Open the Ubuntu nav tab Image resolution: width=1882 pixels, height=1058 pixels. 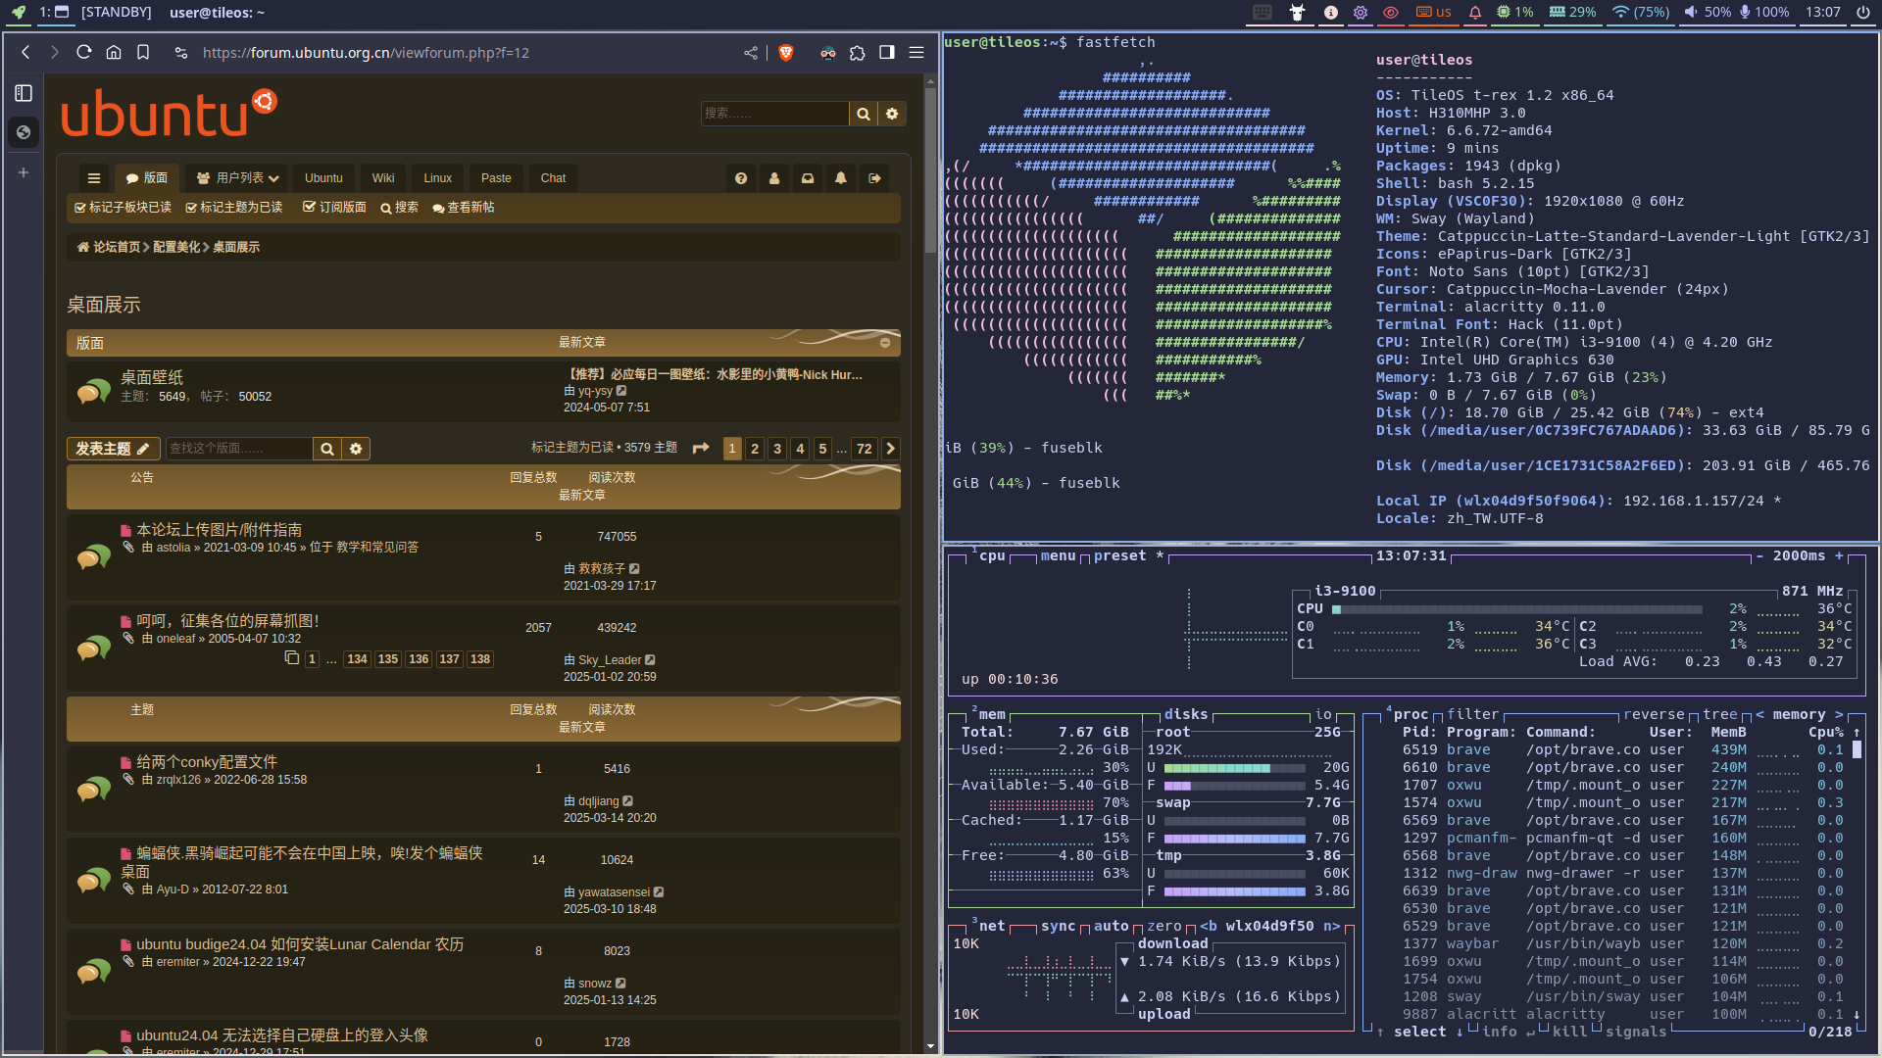(323, 178)
